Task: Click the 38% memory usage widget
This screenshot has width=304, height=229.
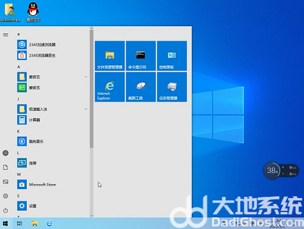Action: pos(272,171)
